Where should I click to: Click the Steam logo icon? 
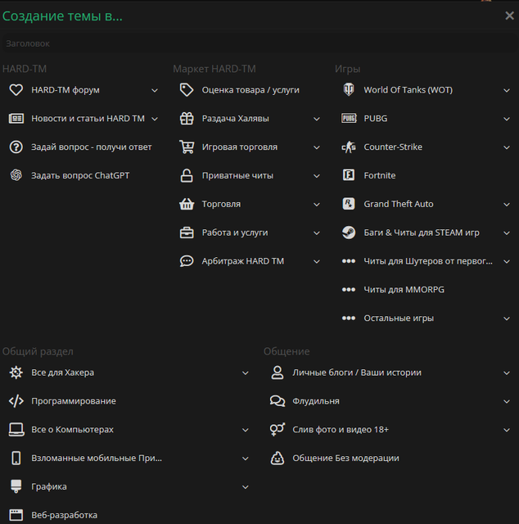pyautogui.click(x=349, y=233)
